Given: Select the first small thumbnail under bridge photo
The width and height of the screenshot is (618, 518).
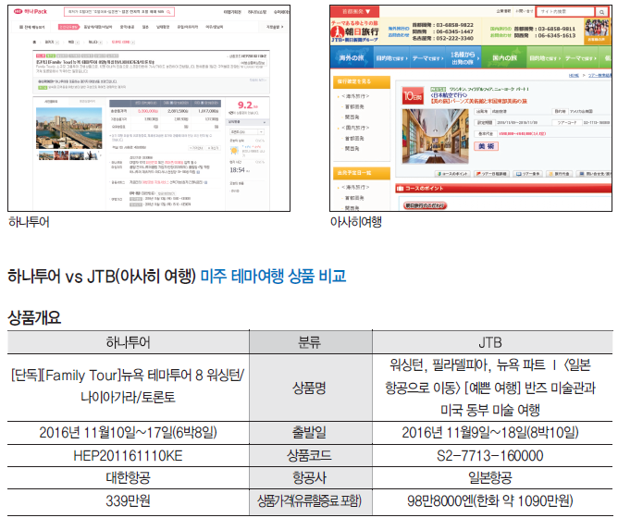Looking at the screenshot, I should coord(45,155).
